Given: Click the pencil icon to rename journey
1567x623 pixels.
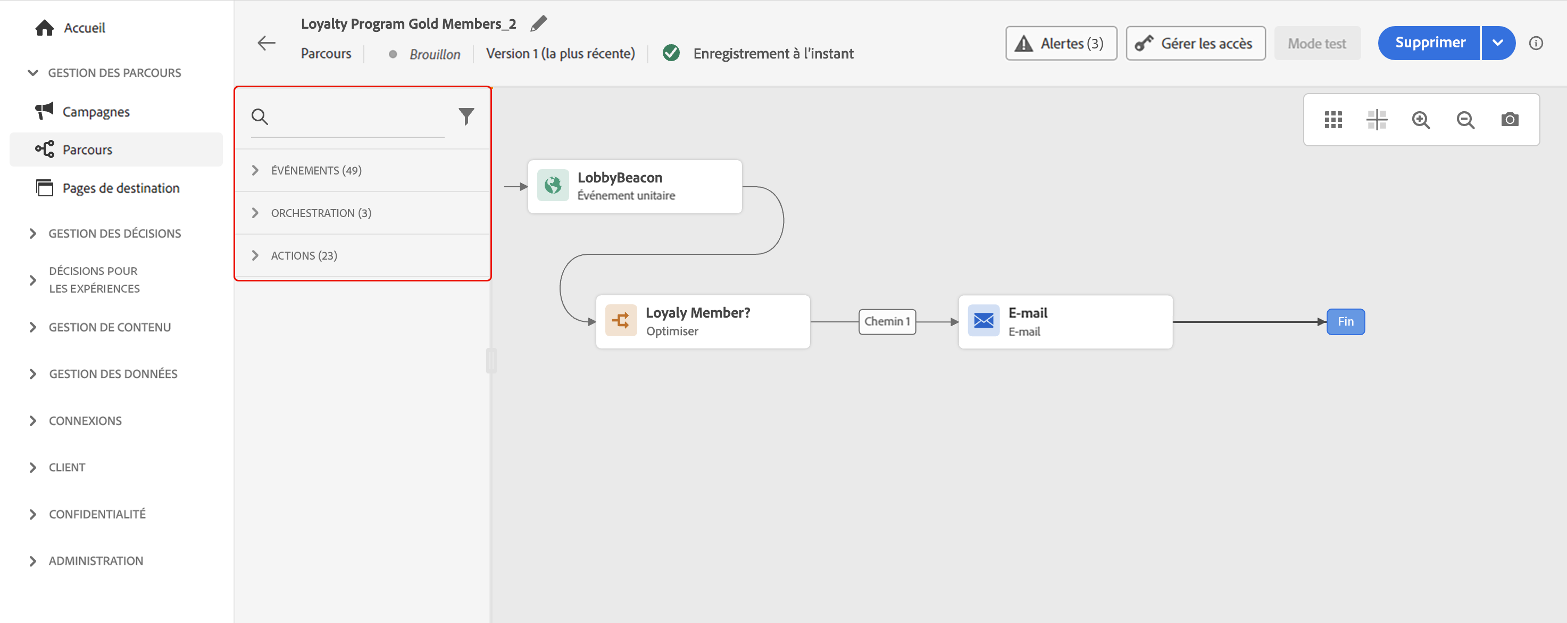Looking at the screenshot, I should 538,24.
